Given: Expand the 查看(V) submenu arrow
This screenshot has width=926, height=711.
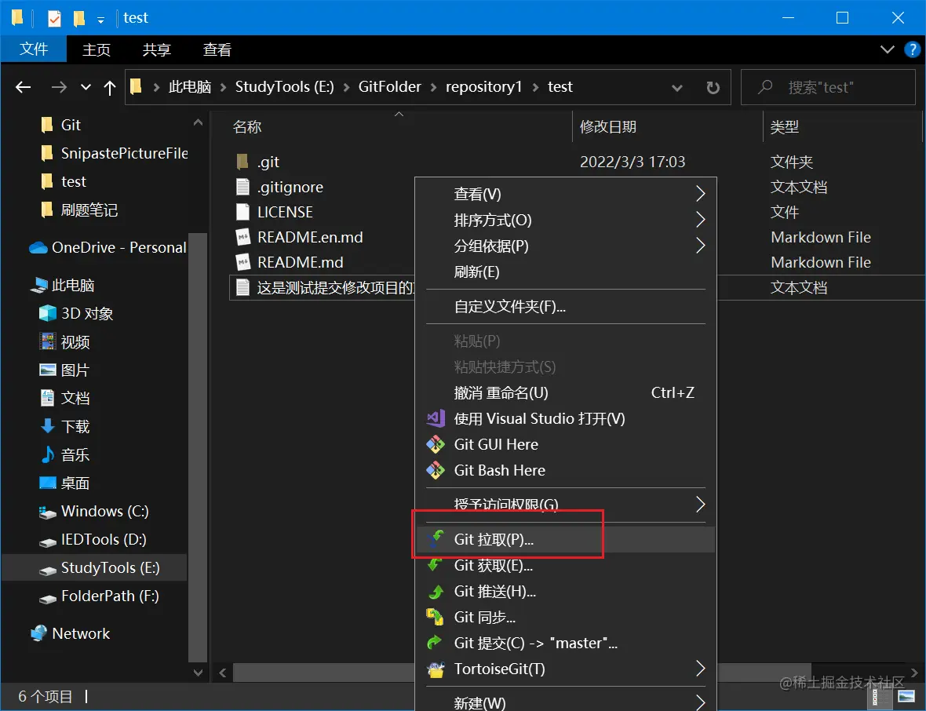Looking at the screenshot, I should (x=700, y=194).
